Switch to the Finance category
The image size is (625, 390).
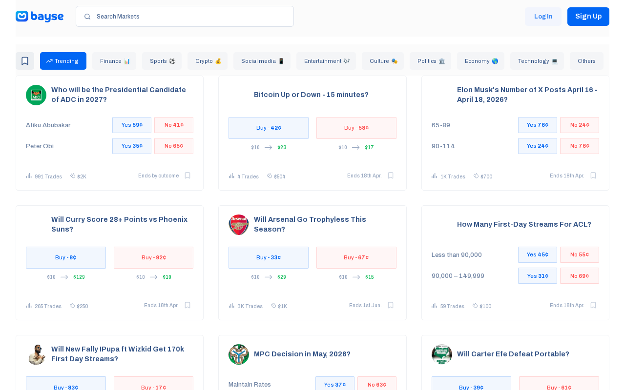(114, 61)
